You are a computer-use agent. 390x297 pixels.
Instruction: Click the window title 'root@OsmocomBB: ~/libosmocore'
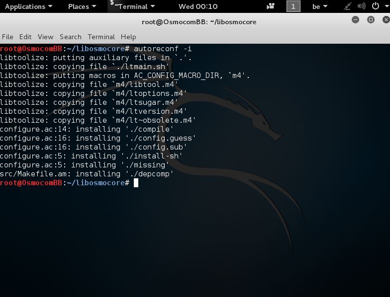(199, 22)
